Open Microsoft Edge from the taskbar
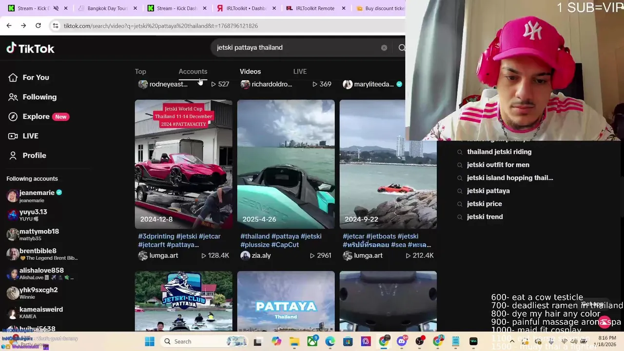 pyautogui.click(x=330, y=341)
